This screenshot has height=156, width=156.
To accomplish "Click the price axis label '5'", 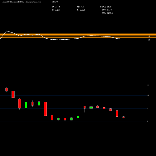I will (148, 108).
